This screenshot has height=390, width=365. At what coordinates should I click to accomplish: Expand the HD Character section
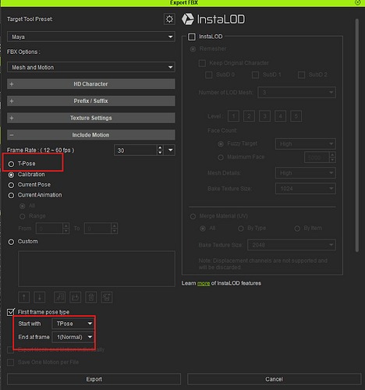(x=91, y=84)
